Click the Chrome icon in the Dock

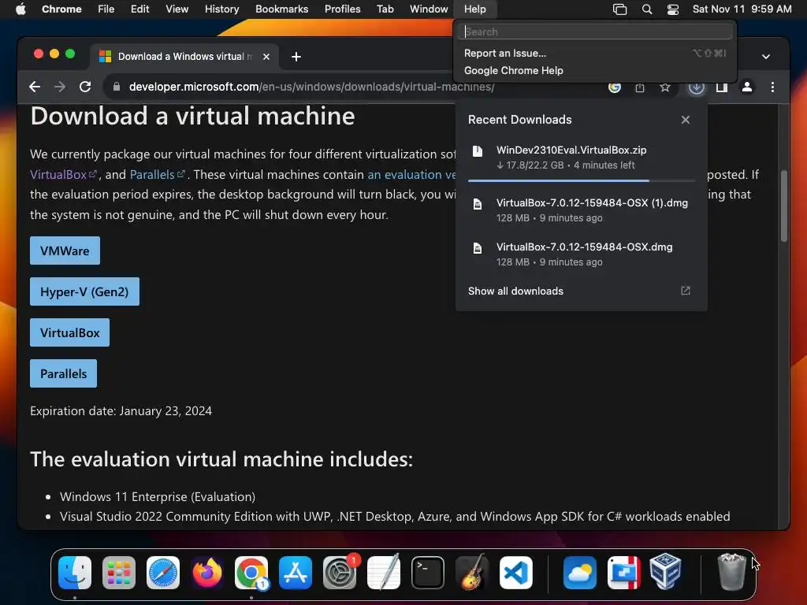click(251, 573)
